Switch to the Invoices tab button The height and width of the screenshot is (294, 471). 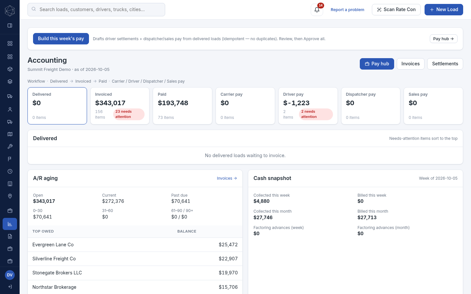[x=410, y=64]
